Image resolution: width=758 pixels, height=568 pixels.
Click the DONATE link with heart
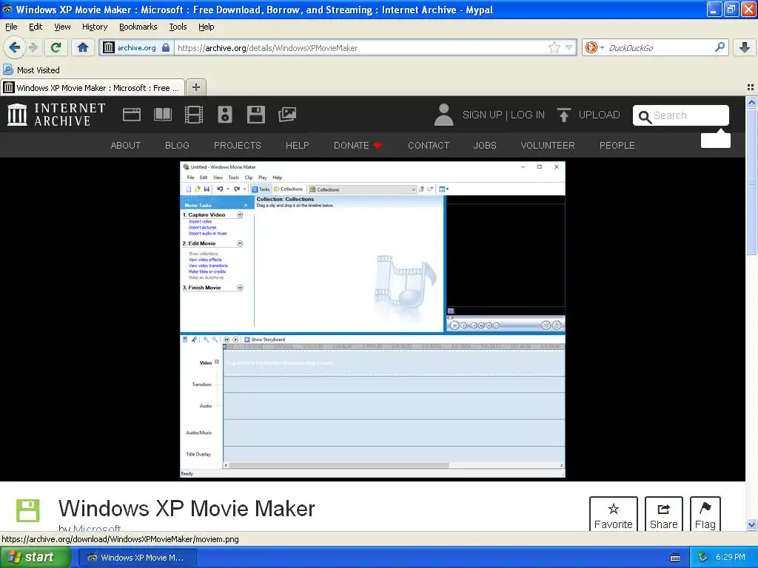coord(358,146)
